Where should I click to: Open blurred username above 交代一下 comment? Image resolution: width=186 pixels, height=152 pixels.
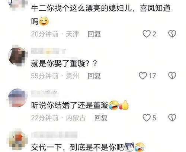click(x=54, y=135)
